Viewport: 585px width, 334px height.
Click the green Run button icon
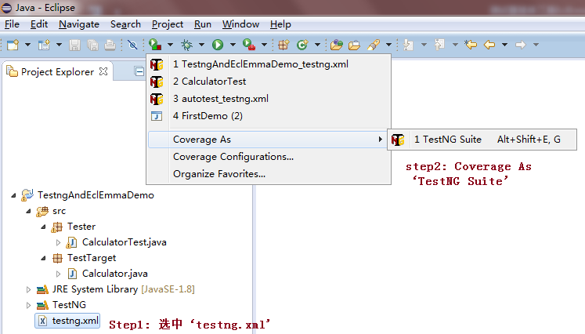click(x=218, y=45)
